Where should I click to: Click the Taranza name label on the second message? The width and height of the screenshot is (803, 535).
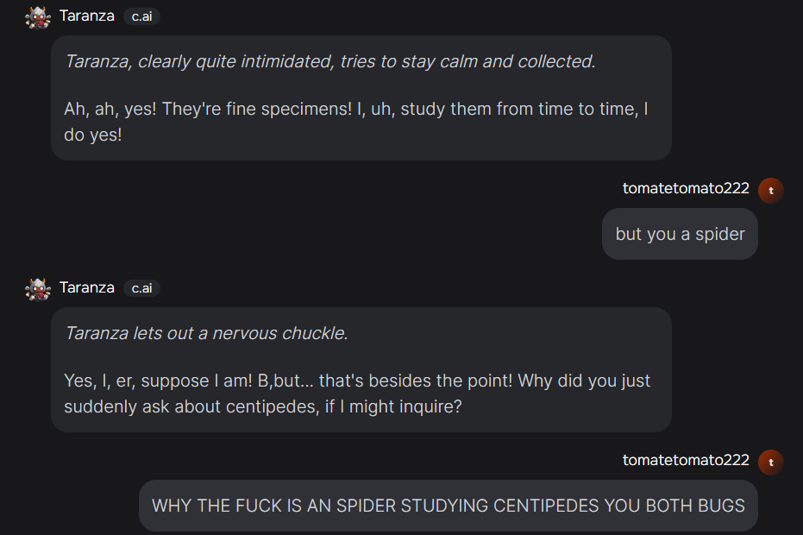(x=87, y=287)
